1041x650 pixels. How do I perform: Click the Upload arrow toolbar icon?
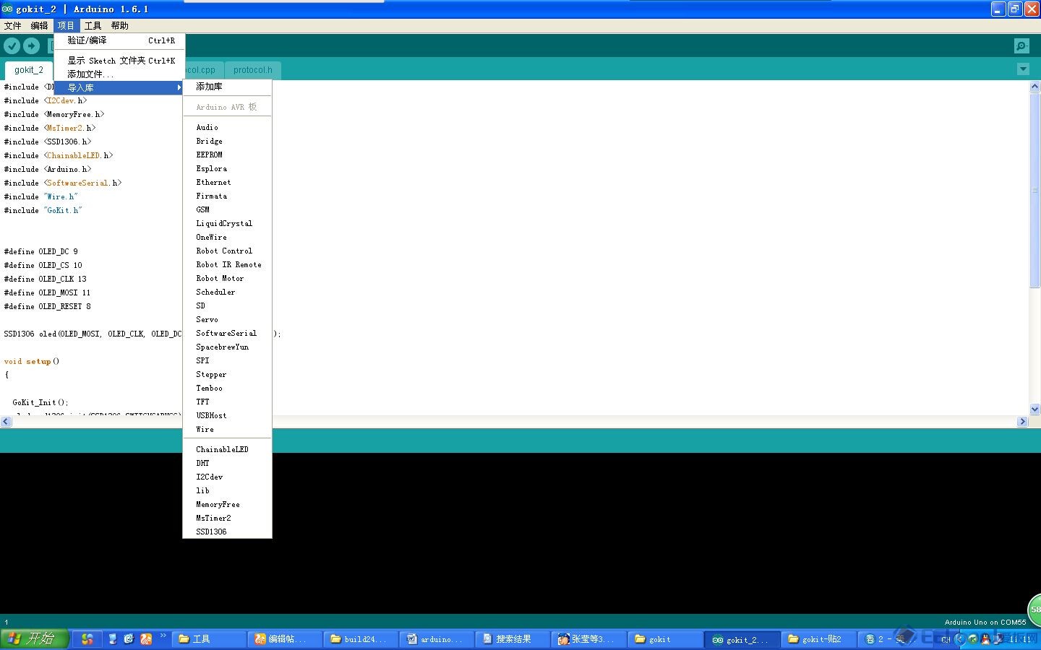point(32,46)
